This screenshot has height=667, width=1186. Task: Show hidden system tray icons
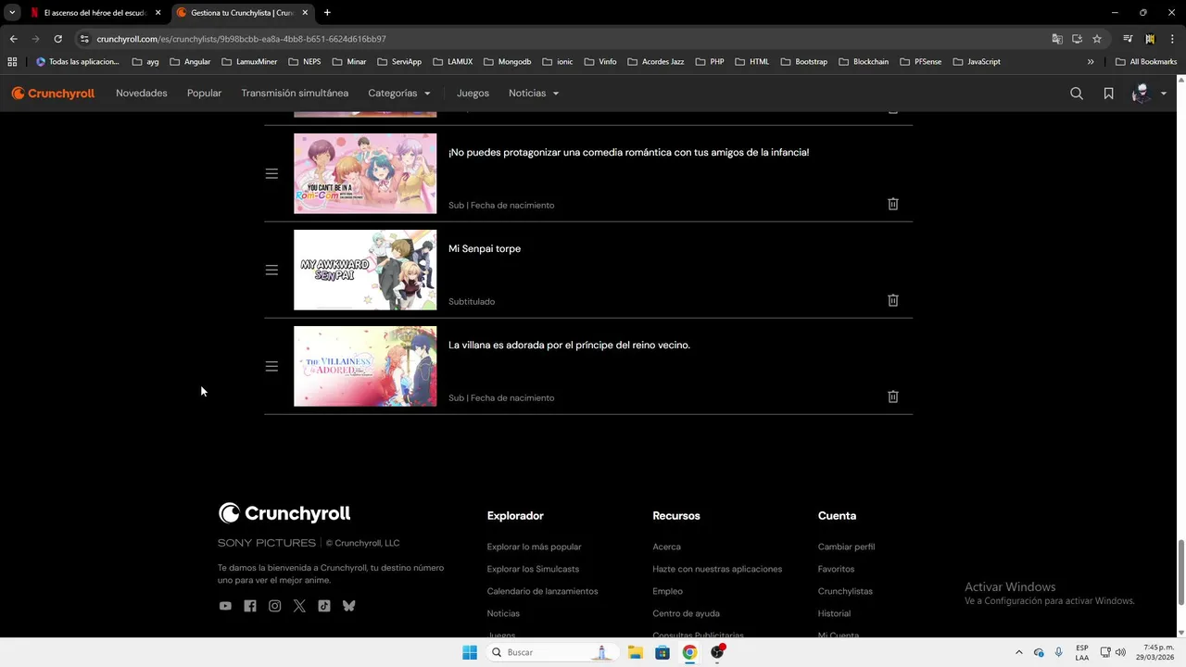coord(1019,652)
